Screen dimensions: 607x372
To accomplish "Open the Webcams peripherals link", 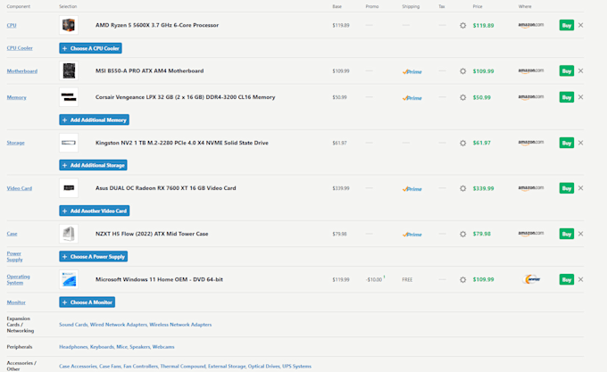I will point(163,347).
